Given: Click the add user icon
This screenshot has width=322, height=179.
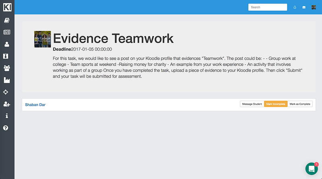Looking at the screenshot, I should click(7, 104).
